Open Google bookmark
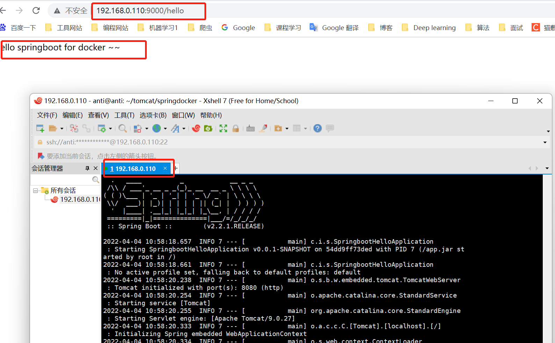555x343 pixels. (x=238, y=28)
